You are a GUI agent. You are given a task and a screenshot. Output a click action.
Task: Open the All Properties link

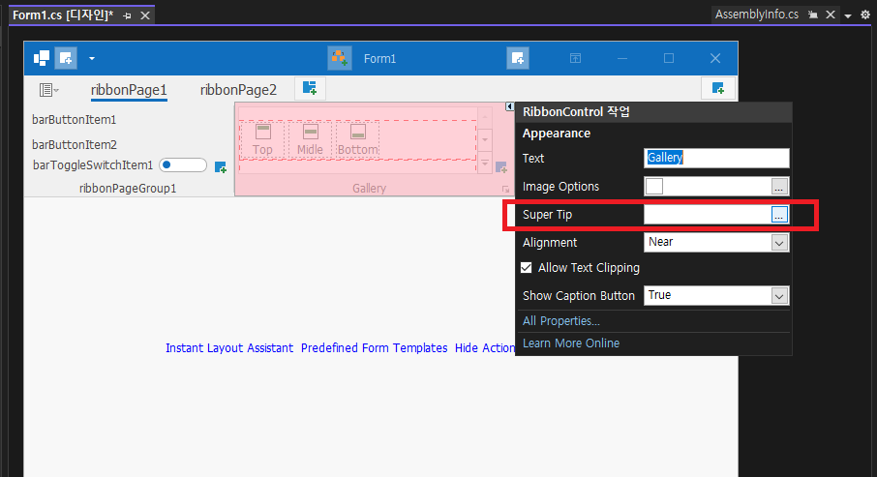pyautogui.click(x=561, y=321)
